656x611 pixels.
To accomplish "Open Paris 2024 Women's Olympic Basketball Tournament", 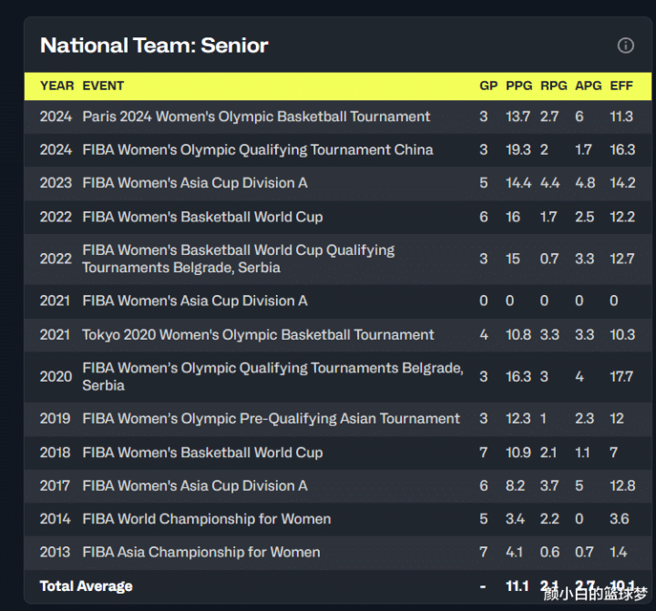I will [x=256, y=117].
